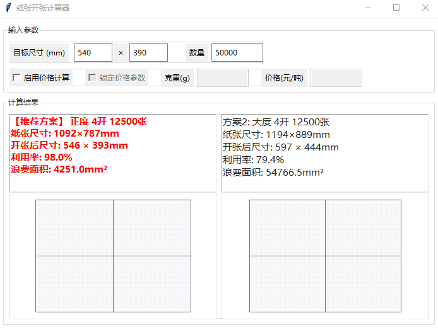438x330 pixels.
Task: Click the 【推荐方案】 正度 4开 heading line
Action: pos(79,122)
